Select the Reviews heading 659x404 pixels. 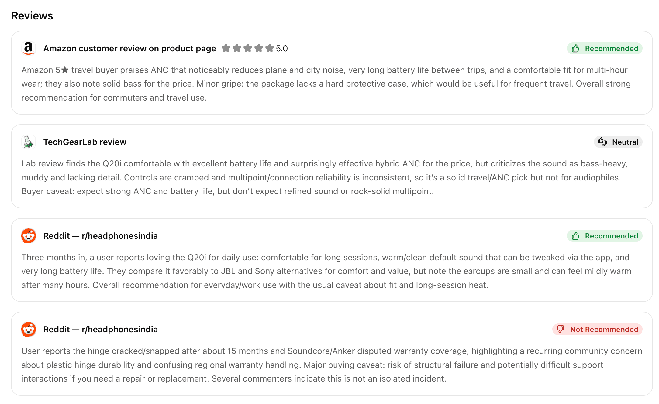point(32,15)
